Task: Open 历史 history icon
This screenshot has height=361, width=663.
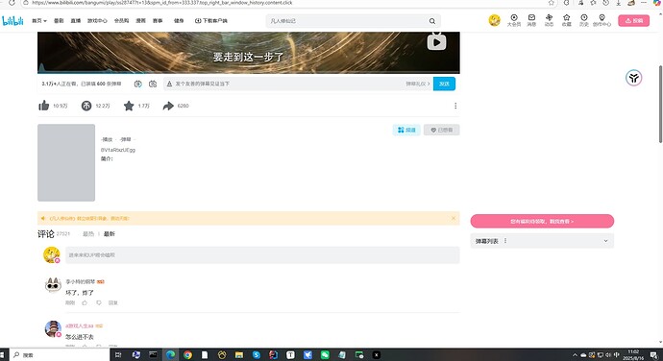Action: (x=584, y=20)
